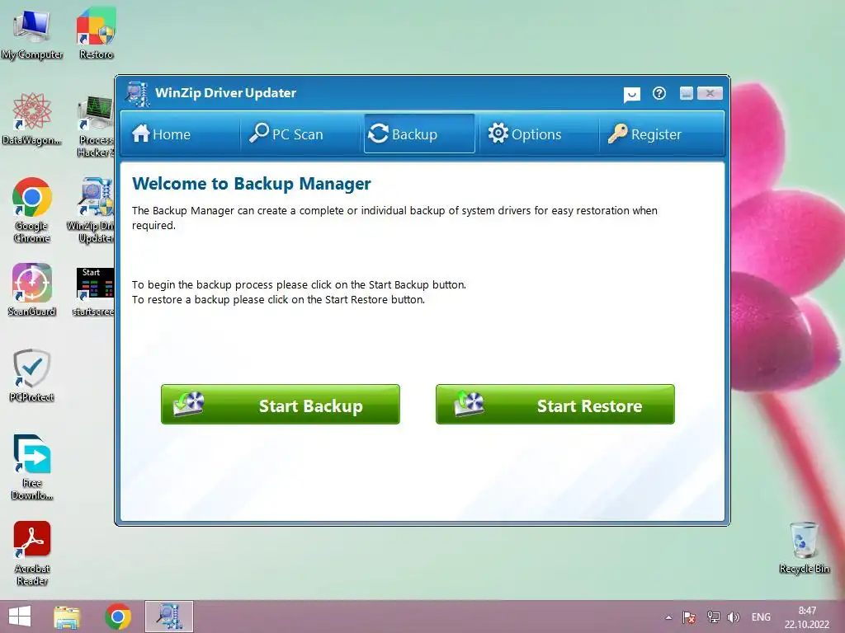Open the Options tab
The image size is (845, 633).
[539, 134]
